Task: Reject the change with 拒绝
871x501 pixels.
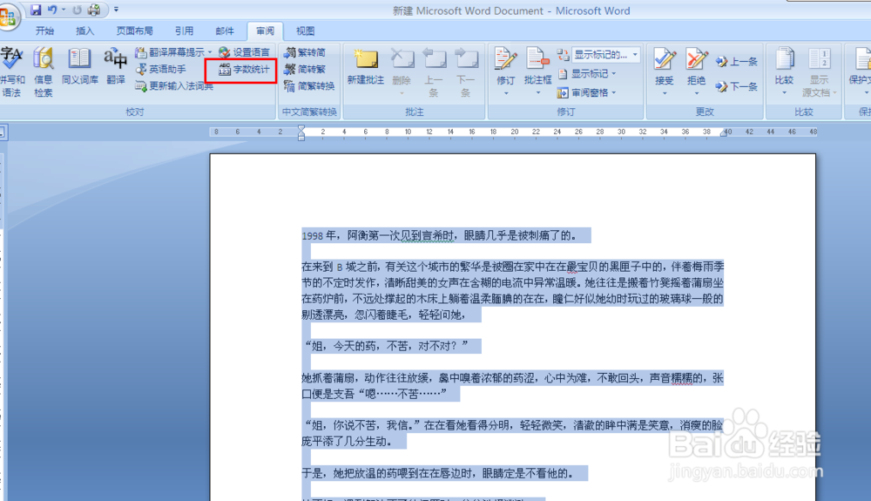Action: click(696, 71)
